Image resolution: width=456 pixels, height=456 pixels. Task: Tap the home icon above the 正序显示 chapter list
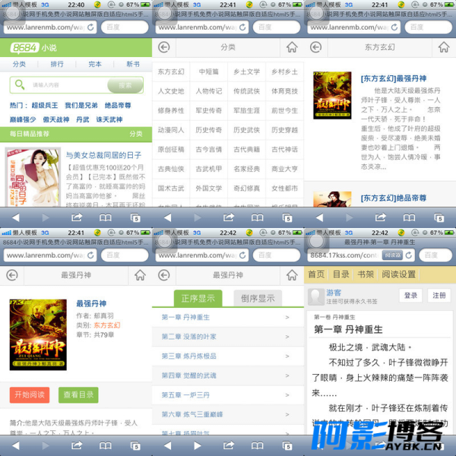(x=292, y=275)
